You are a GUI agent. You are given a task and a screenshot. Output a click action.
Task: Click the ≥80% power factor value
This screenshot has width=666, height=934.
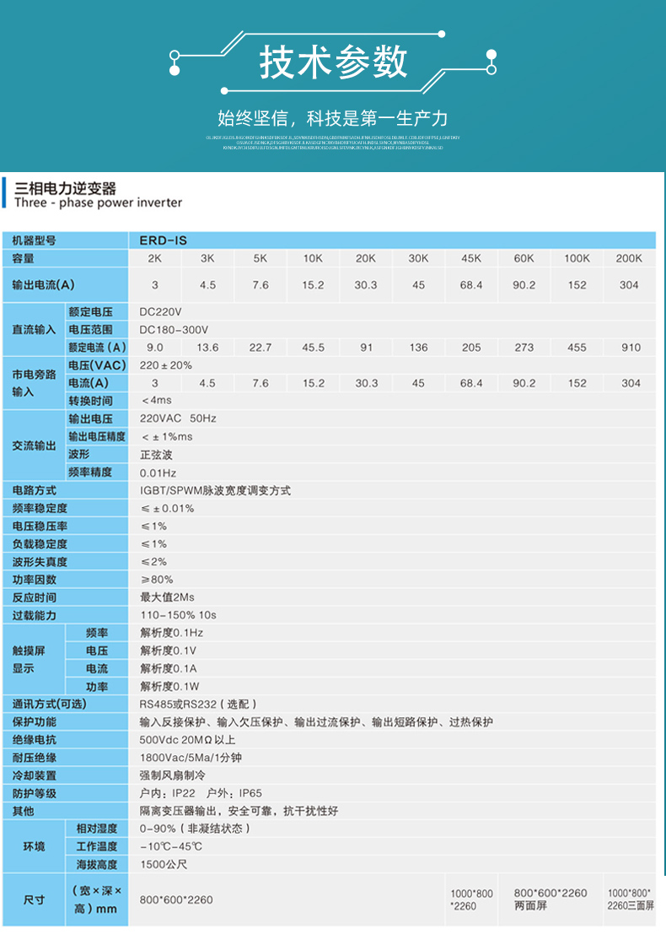coord(157,580)
